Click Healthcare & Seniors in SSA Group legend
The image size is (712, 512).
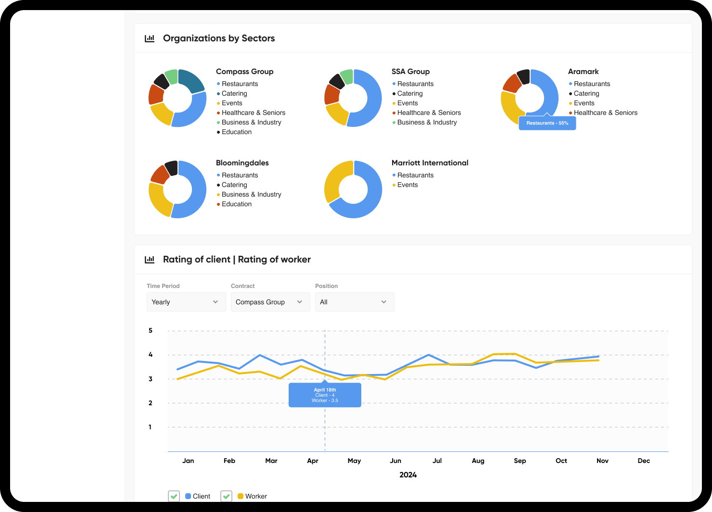tap(429, 112)
